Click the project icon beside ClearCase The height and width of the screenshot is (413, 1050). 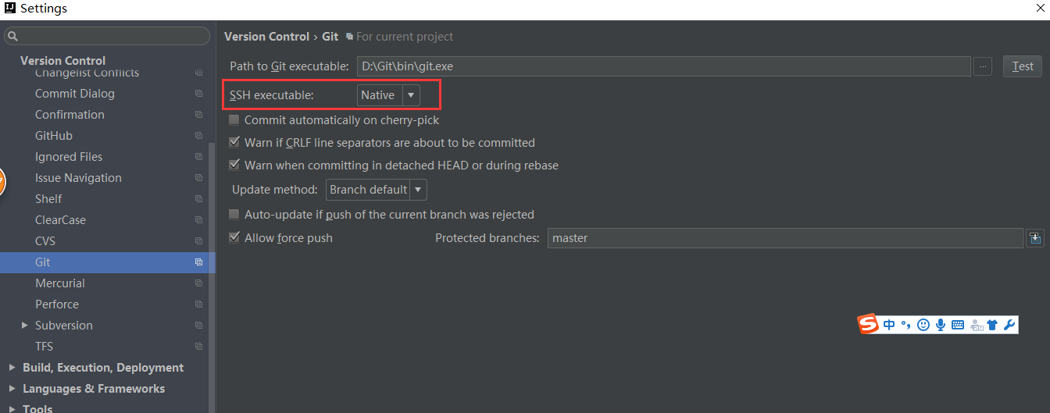tap(198, 220)
